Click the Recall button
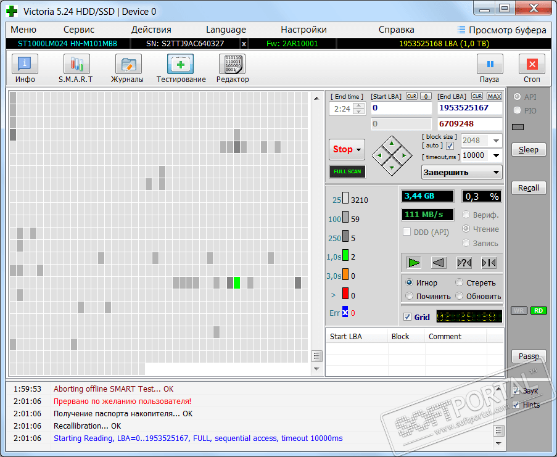 point(529,187)
